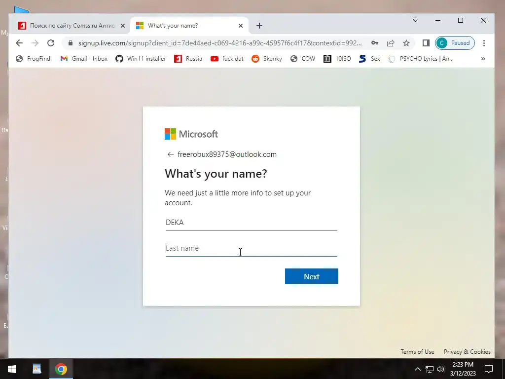Click the back arrow beside the email

tap(170, 154)
